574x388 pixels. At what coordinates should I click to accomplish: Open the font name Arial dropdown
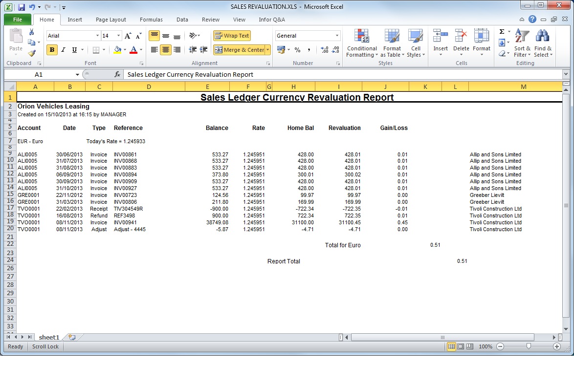pyautogui.click(x=97, y=36)
